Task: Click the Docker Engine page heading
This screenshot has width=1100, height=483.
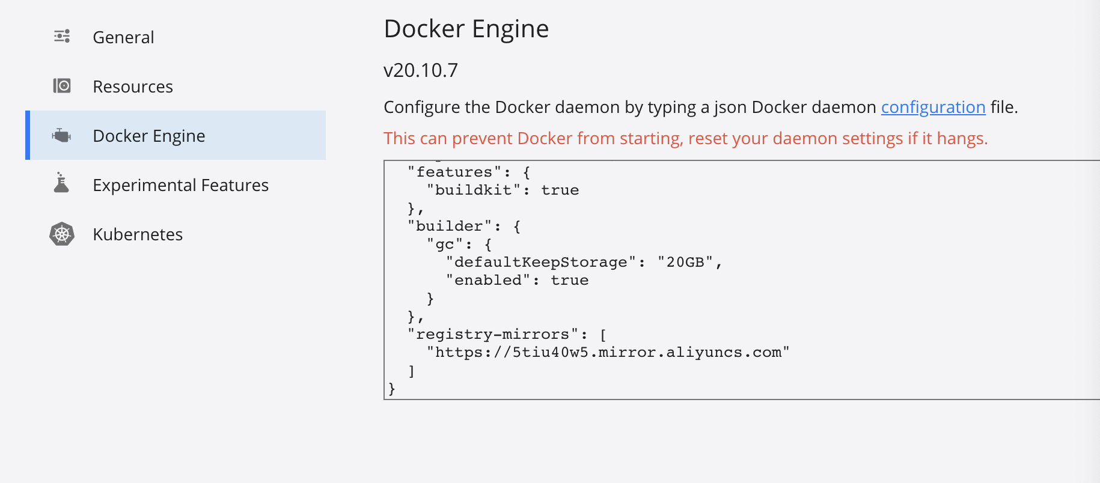Action: click(x=466, y=29)
